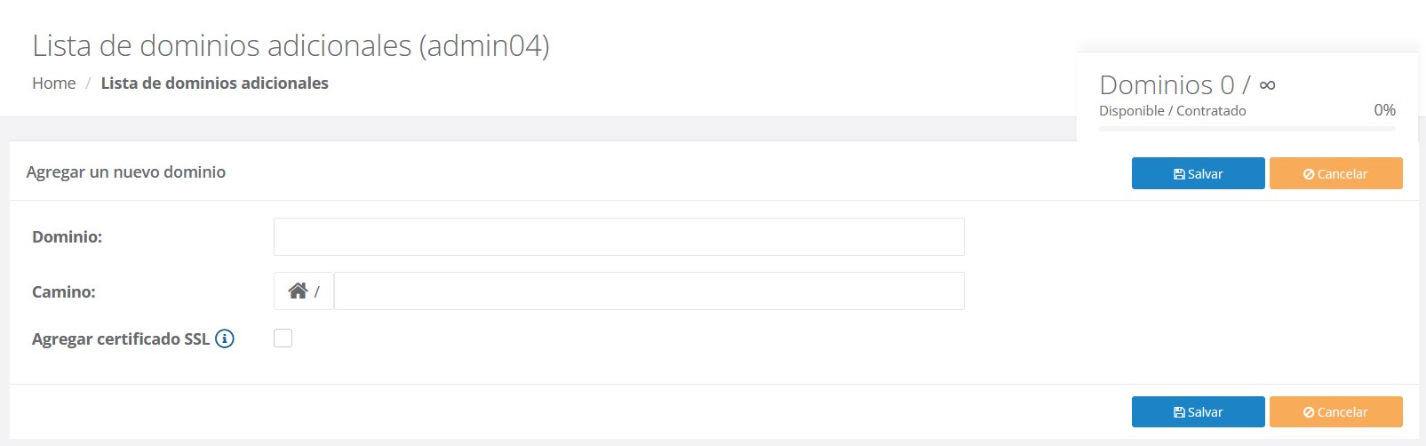Select the "Lista de dominios adicionales" breadcrumb

214,84
